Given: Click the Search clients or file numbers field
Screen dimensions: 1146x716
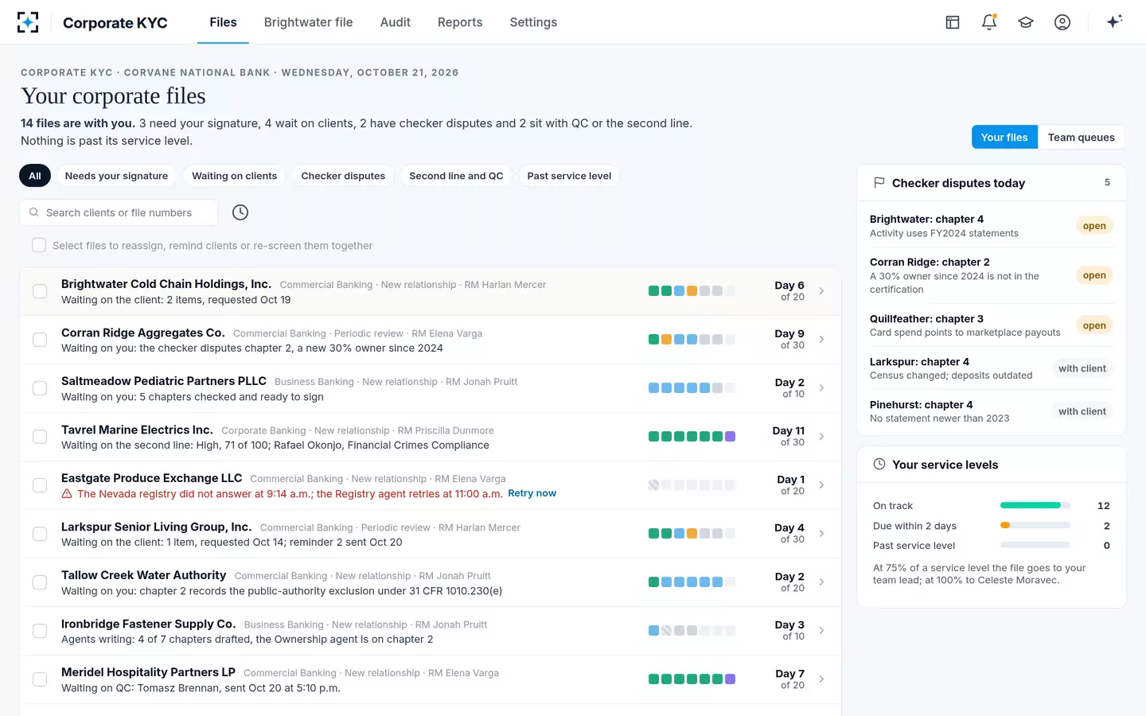Looking at the screenshot, I should click(119, 212).
